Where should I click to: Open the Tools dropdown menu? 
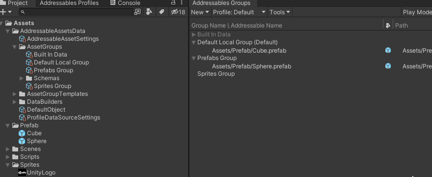tap(280, 12)
